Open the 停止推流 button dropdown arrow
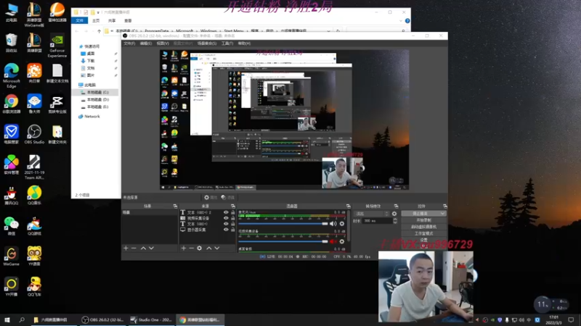581x326 pixels. coord(442,214)
